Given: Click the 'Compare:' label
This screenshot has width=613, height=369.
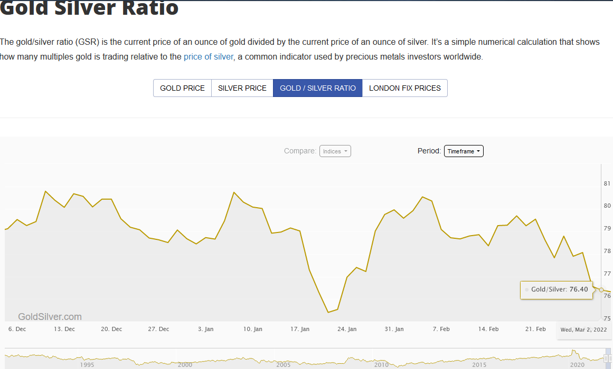Looking at the screenshot, I should (x=300, y=151).
